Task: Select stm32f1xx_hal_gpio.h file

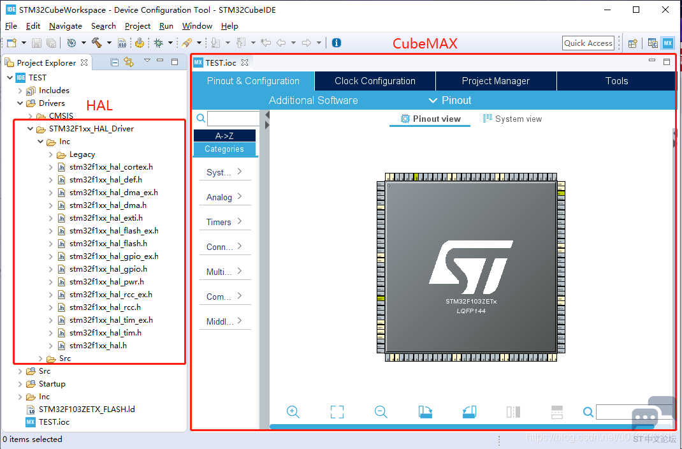Action: pos(108,269)
